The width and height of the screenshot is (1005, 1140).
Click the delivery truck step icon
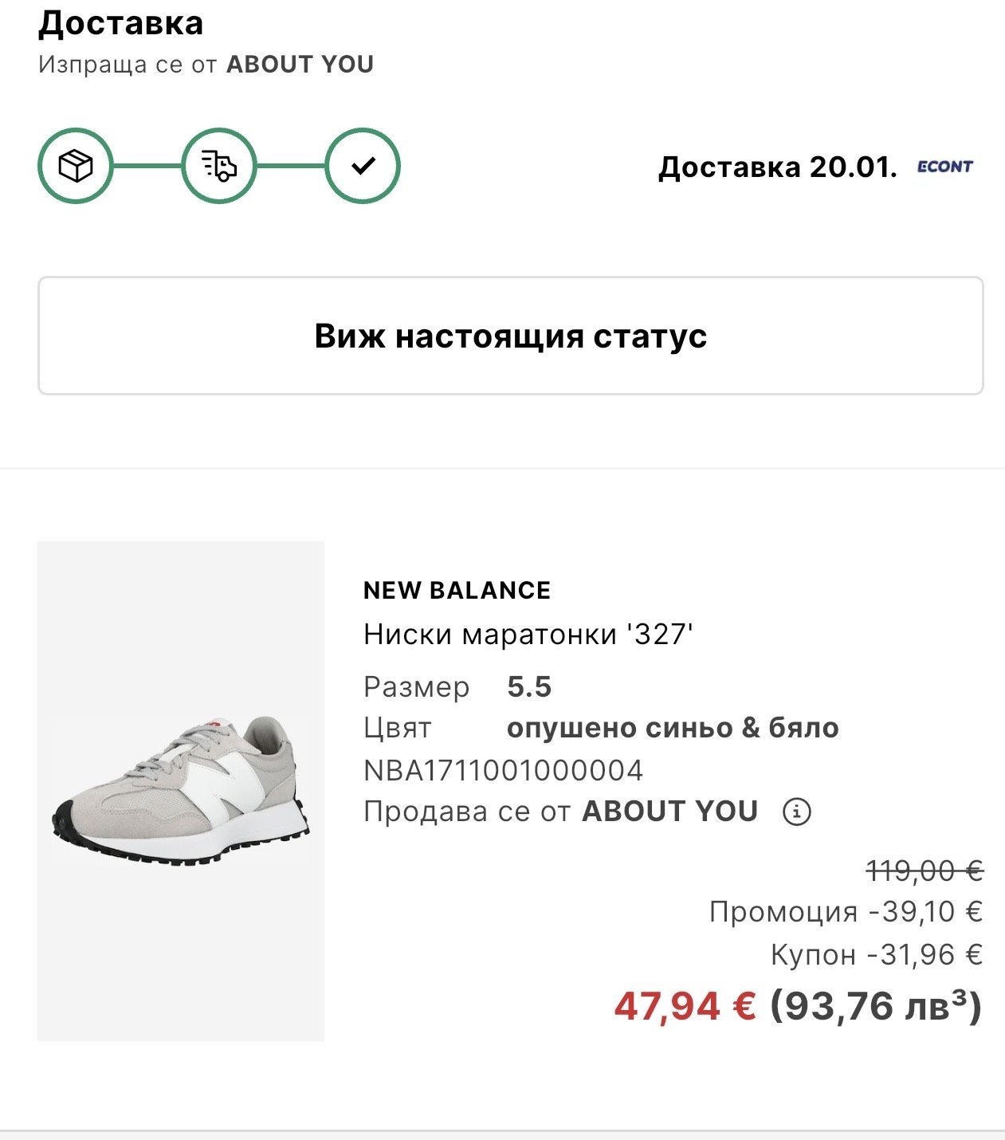pos(219,166)
